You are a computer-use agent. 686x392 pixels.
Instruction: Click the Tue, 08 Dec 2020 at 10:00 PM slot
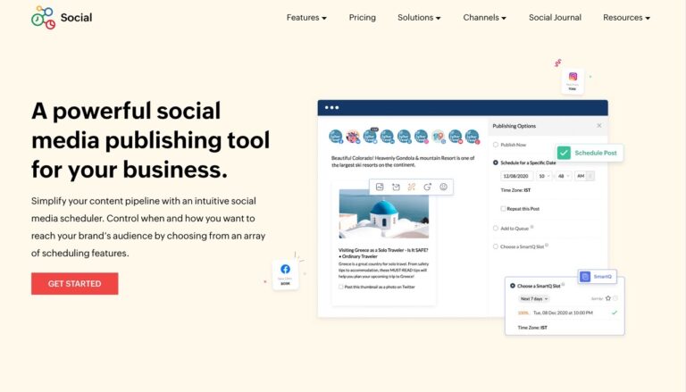coord(563,313)
